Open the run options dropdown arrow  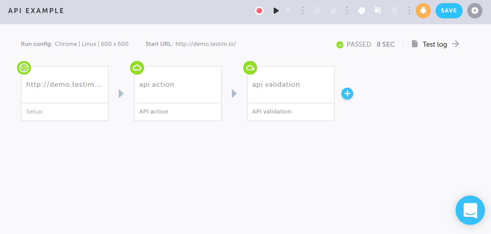pyautogui.click(x=288, y=10)
